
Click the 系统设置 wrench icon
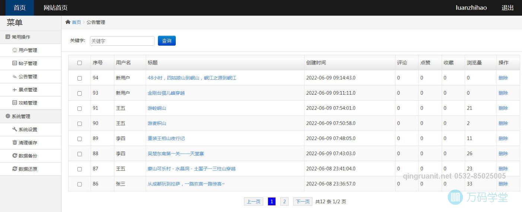pos(15,129)
